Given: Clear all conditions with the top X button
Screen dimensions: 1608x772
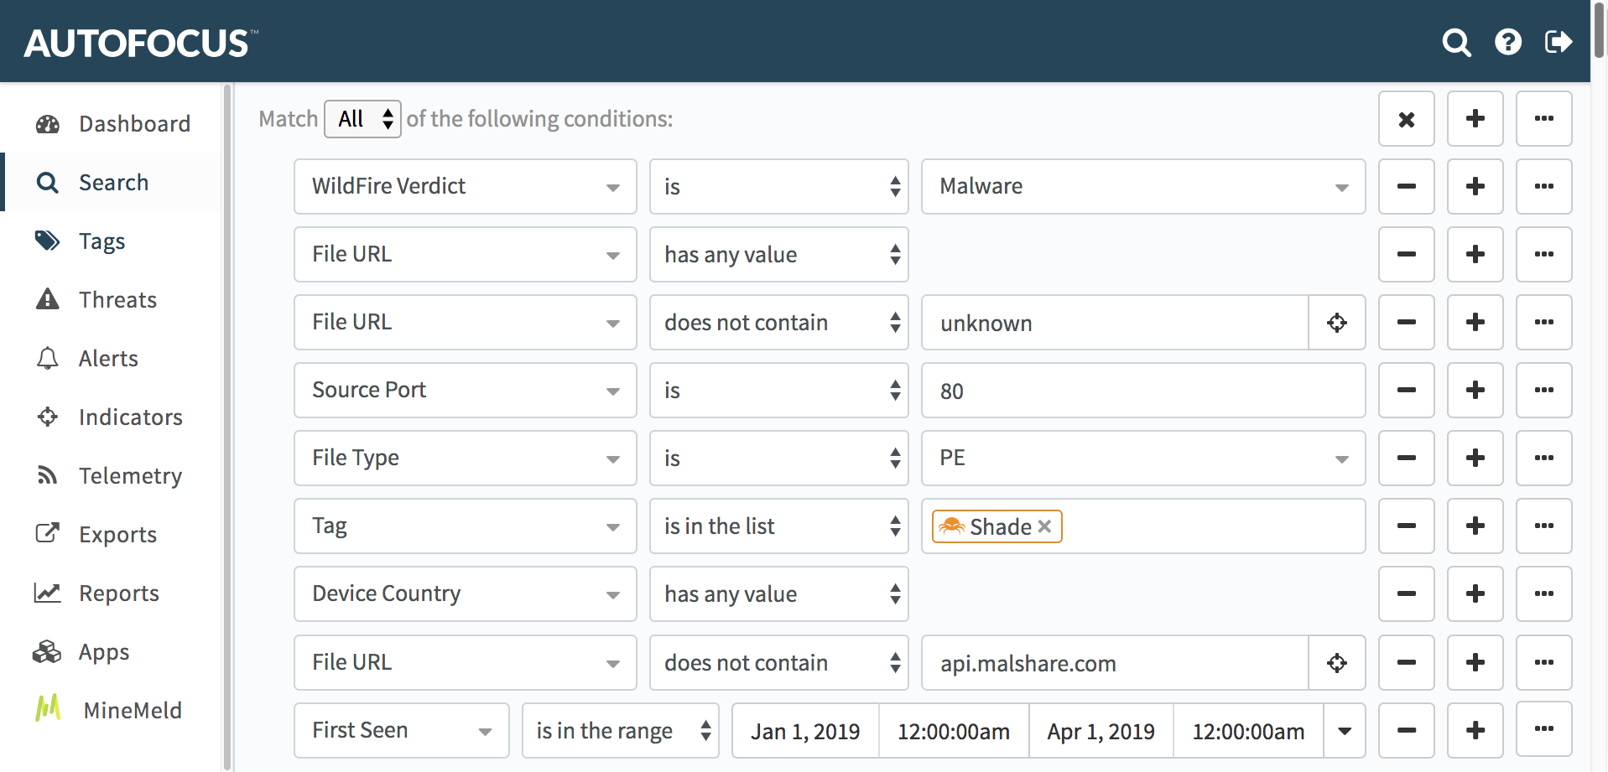Looking at the screenshot, I should point(1406,119).
